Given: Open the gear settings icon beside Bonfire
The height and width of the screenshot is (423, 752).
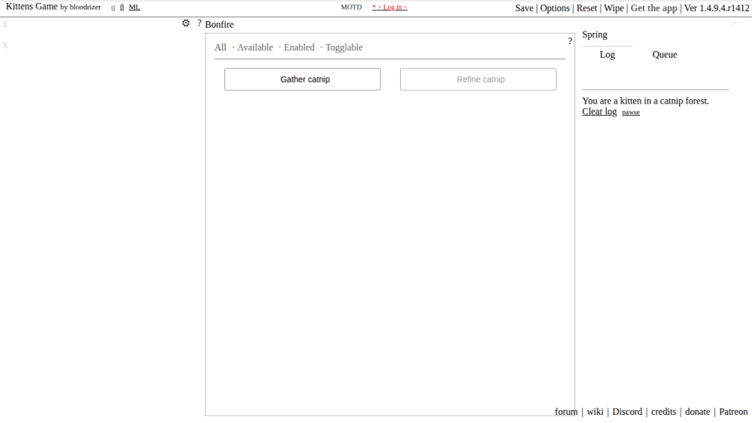Looking at the screenshot, I should coord(186,23).
